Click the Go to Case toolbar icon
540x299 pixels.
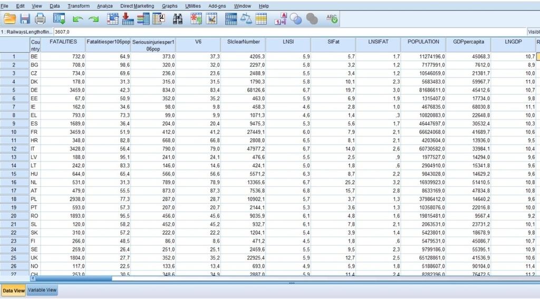(113, 19)
